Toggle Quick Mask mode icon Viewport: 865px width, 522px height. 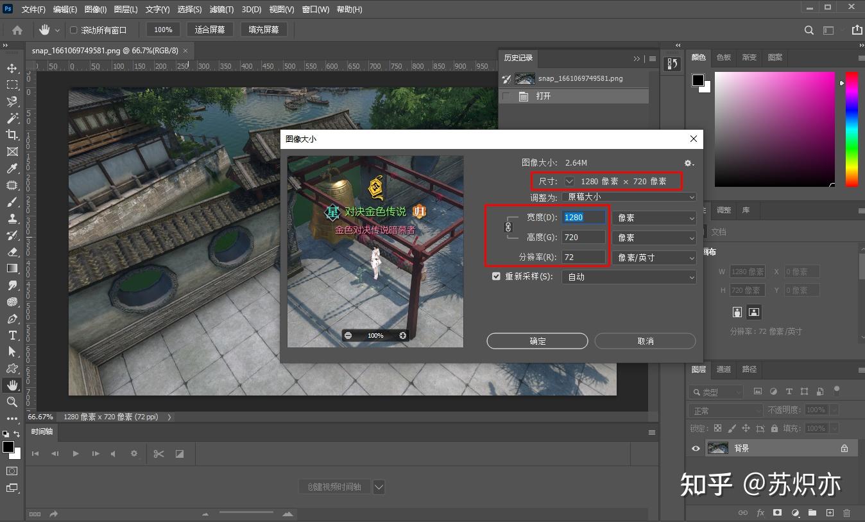tap(12, 471)
